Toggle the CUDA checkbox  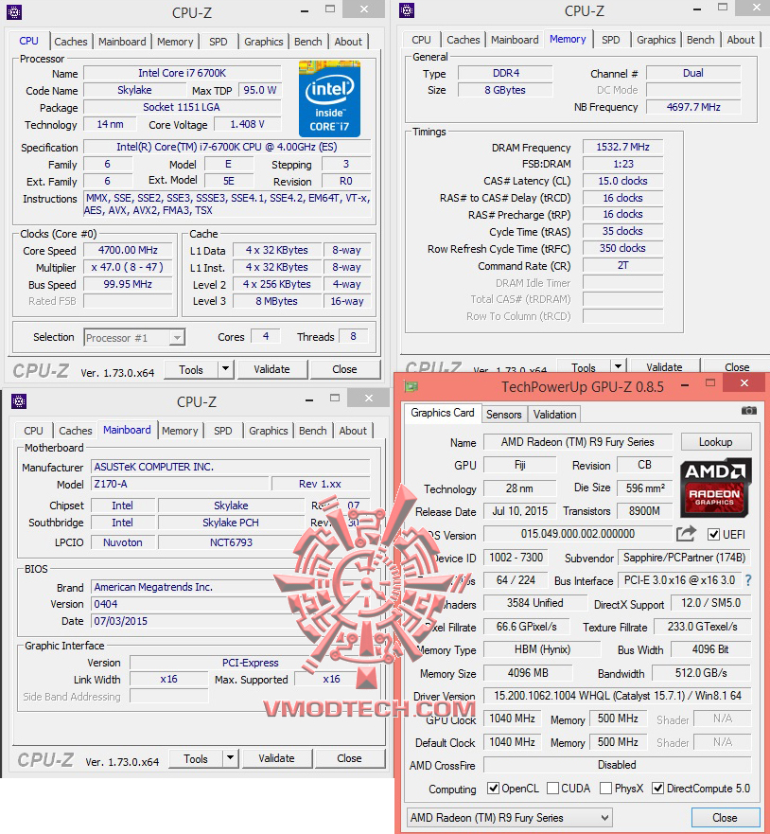point(552,788)
